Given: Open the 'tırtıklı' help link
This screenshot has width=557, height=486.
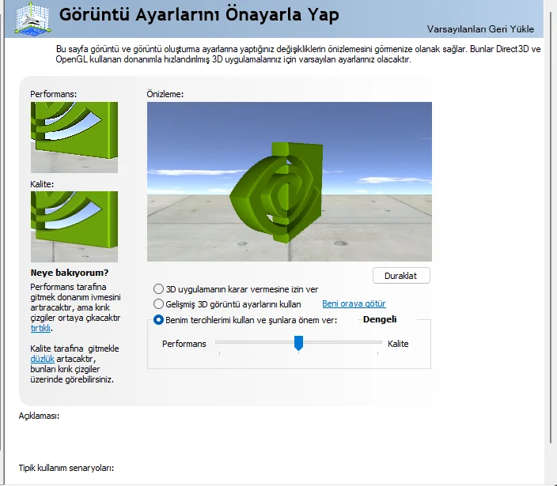Looking at the screenshot, I should (40, 328).
